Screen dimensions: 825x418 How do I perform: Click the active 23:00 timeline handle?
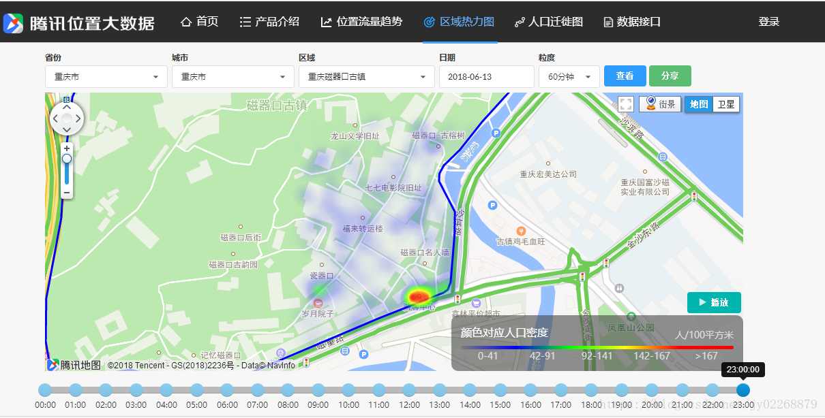(743, 390)
